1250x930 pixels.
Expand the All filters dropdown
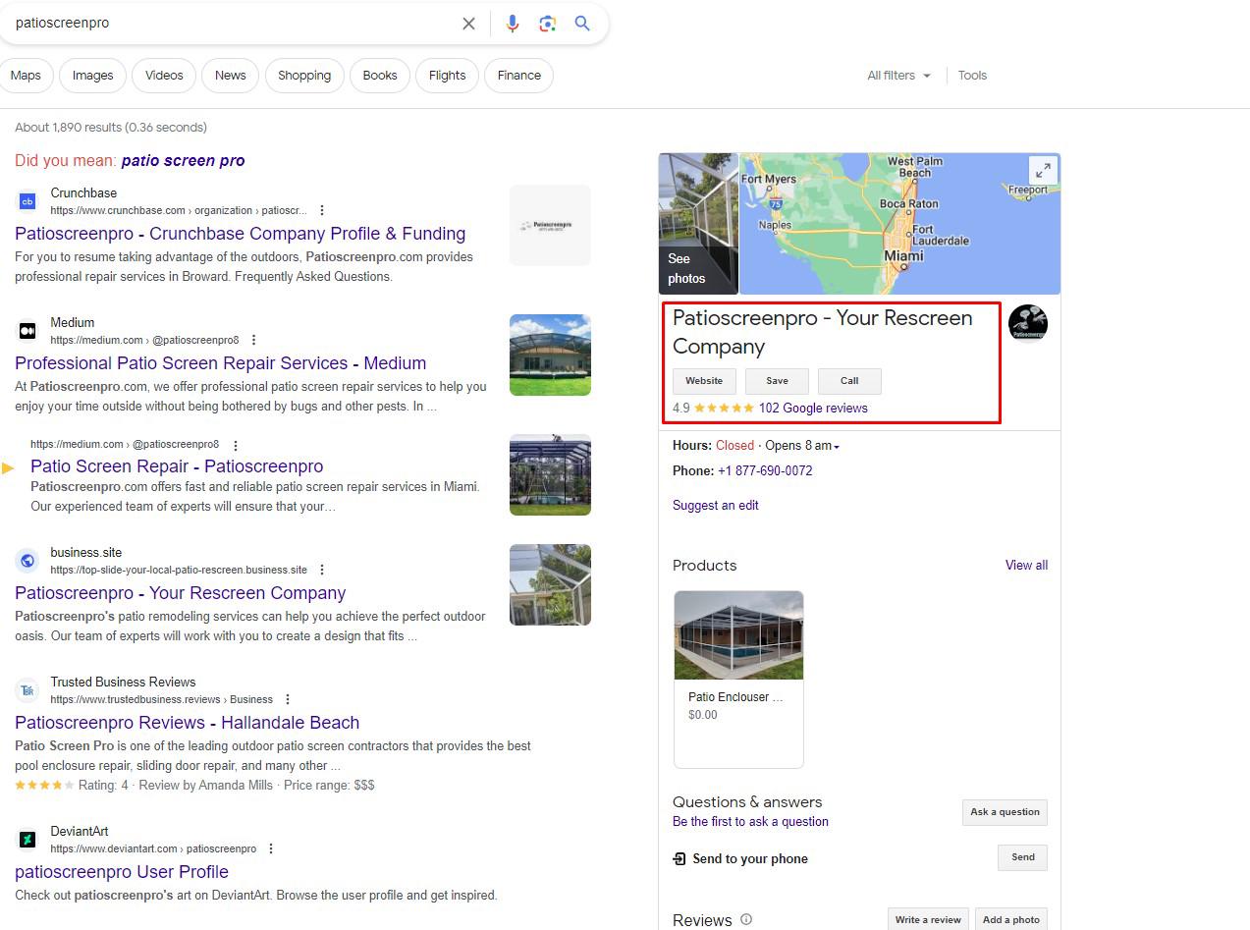(898, 76)
